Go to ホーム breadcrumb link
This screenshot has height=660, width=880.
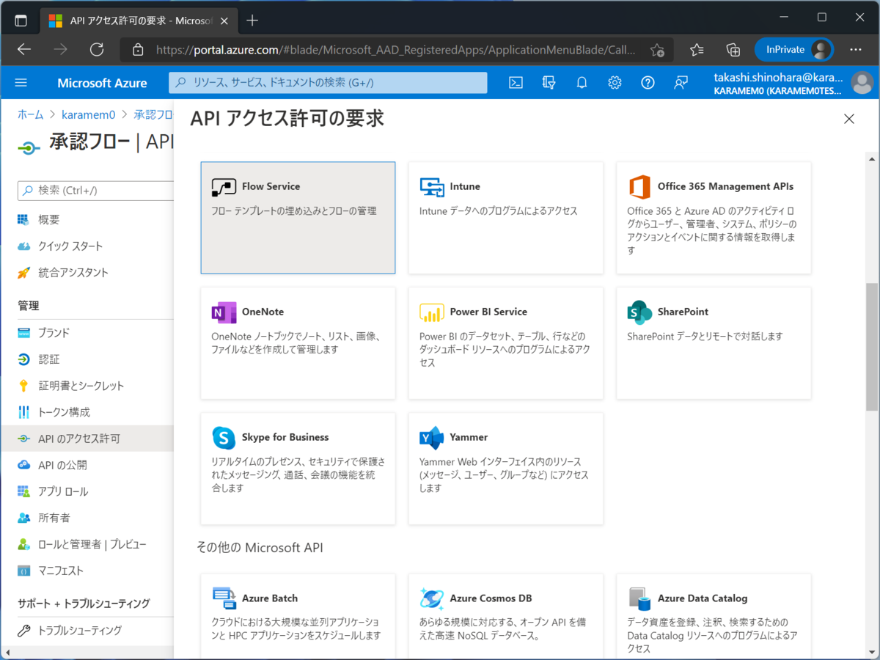pyautogui.click(x=31, y=114)
